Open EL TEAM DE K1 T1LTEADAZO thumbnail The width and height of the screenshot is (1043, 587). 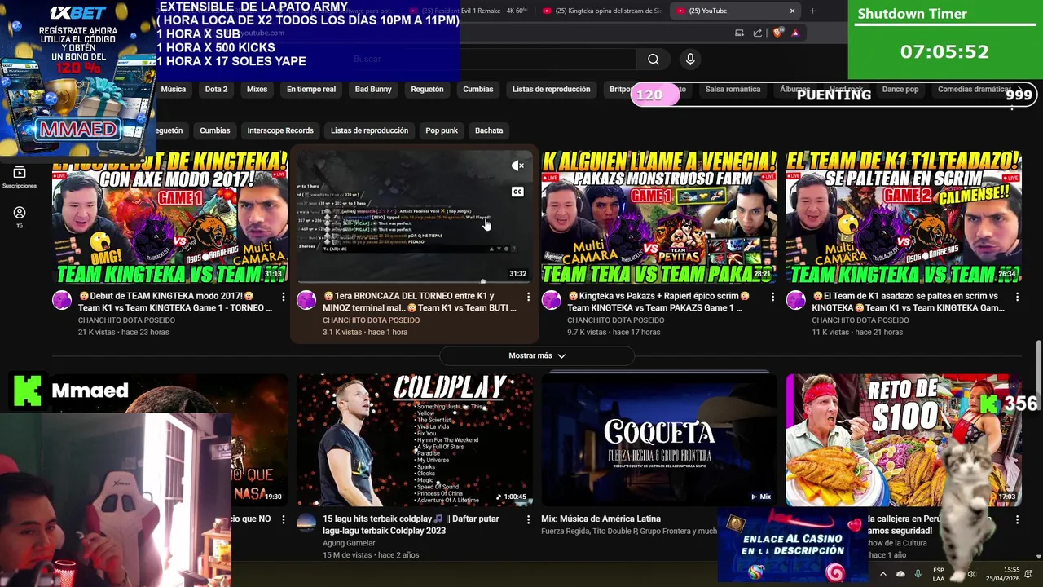[903, 217]
